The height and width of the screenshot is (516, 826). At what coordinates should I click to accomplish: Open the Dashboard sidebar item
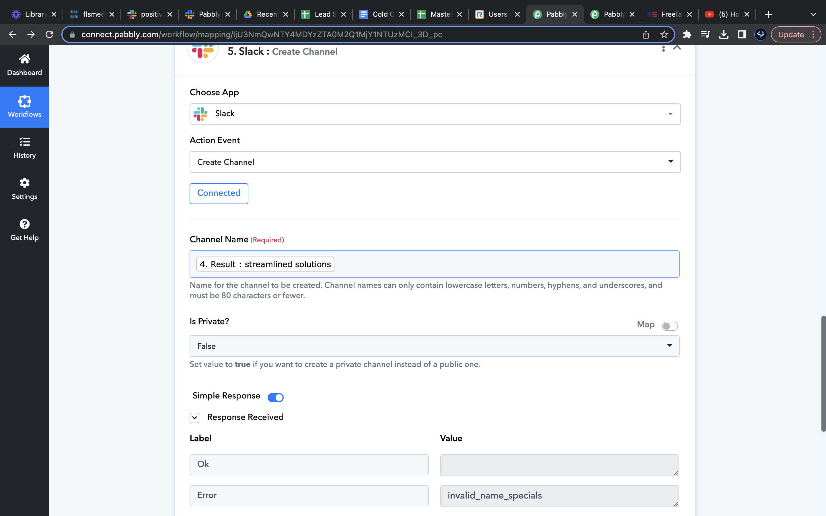click(x=25, y=65)
